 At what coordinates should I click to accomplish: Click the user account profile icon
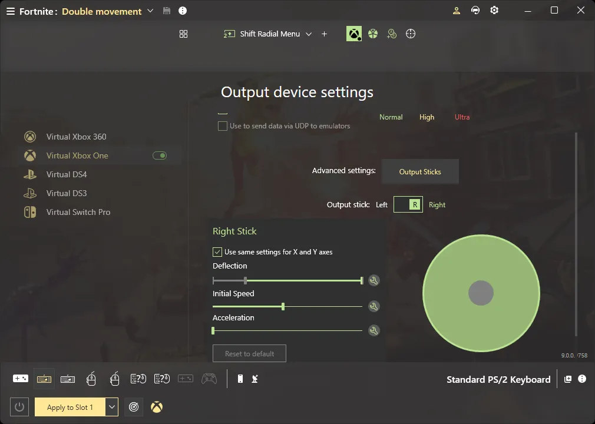coord(457,11)
